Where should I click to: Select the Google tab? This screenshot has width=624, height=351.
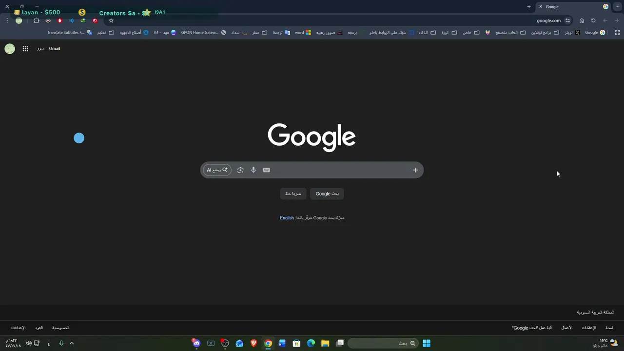(574, 7)
